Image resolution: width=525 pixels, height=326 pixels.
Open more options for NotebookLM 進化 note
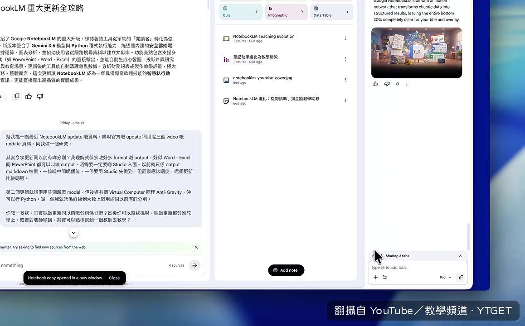pos(345,101)
